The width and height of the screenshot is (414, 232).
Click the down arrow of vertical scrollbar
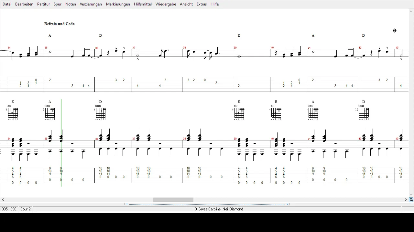click(x=411, y=195)
